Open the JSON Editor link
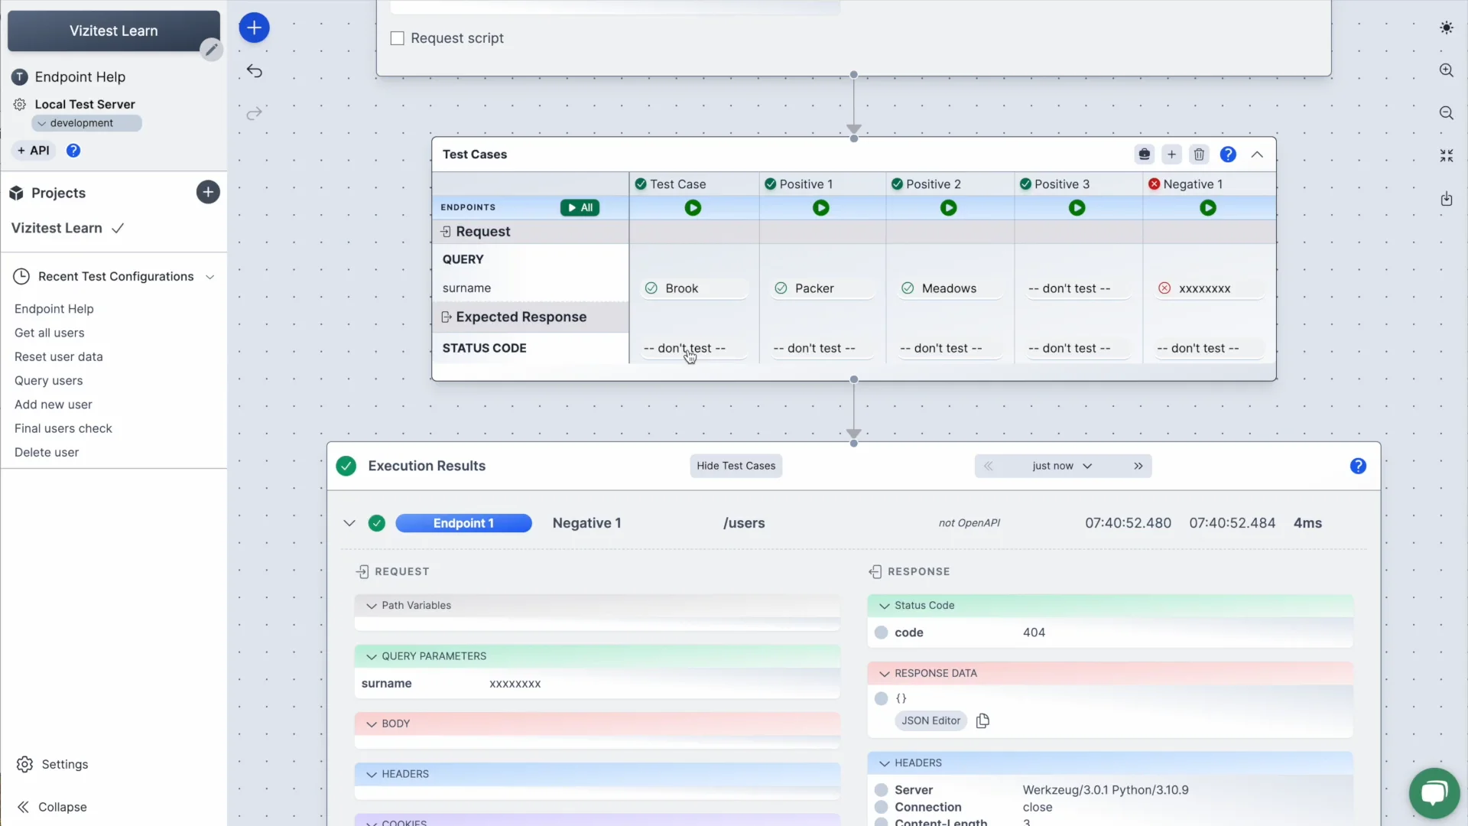This screenshot has height=826, width=1468. (x=930, y=720)
